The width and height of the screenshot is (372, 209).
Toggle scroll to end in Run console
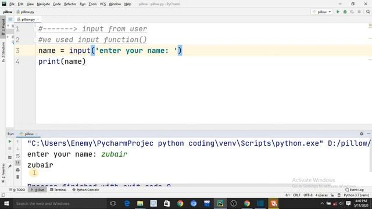[x=17, y=163]
